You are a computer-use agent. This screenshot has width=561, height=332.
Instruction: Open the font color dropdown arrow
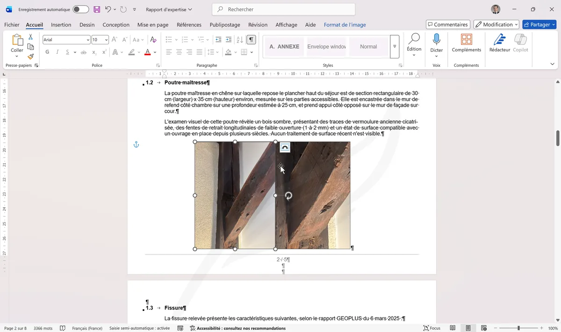[x=155, y=52]
